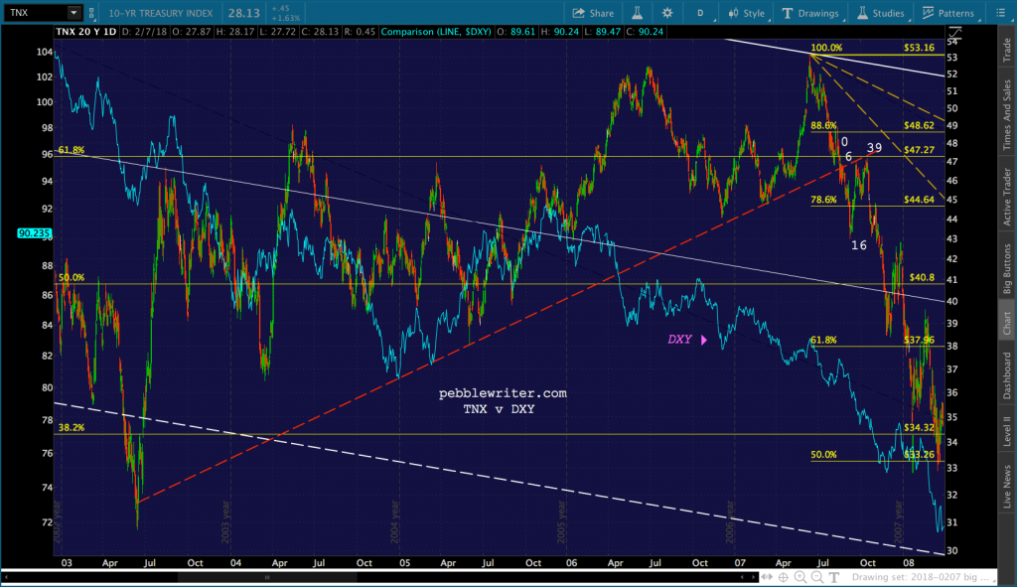The width and height of the screenshot is (1017, 587).
Task: Open the D timeframe aggregation dropdown
Action: tap(702, 13)
